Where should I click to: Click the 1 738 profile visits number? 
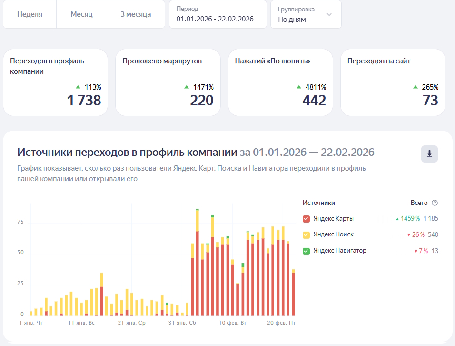[84, 100]
